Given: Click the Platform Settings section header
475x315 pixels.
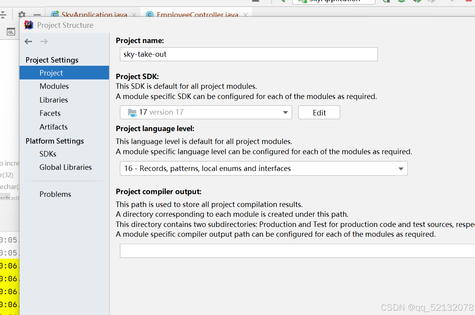Looking at the screenshot, I should coord(55,141).
